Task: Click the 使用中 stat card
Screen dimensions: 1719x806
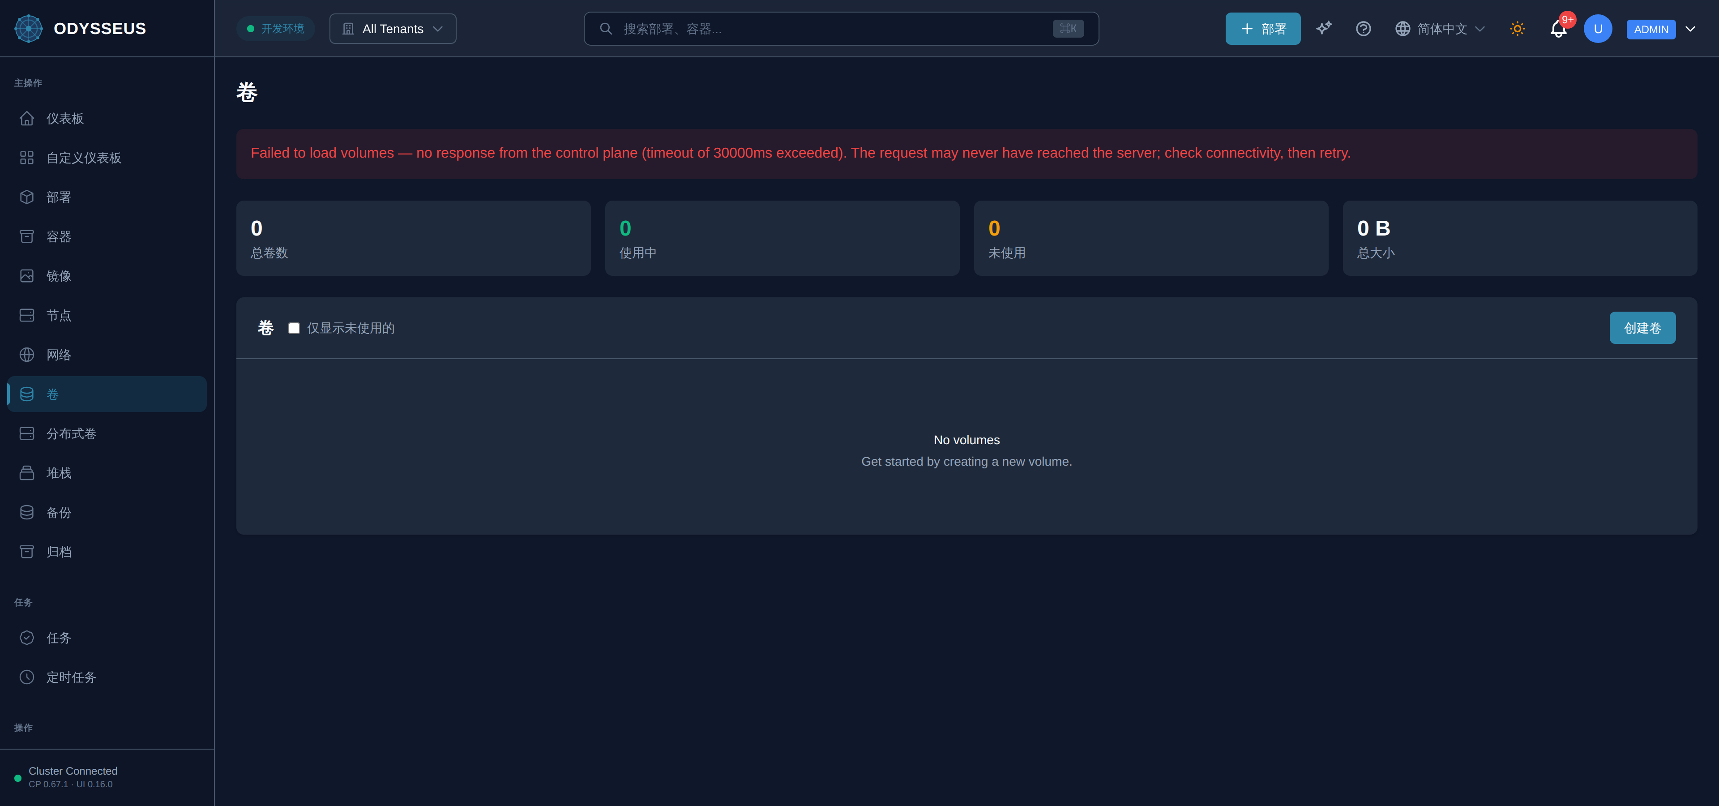Action: [x=782, y=238]
